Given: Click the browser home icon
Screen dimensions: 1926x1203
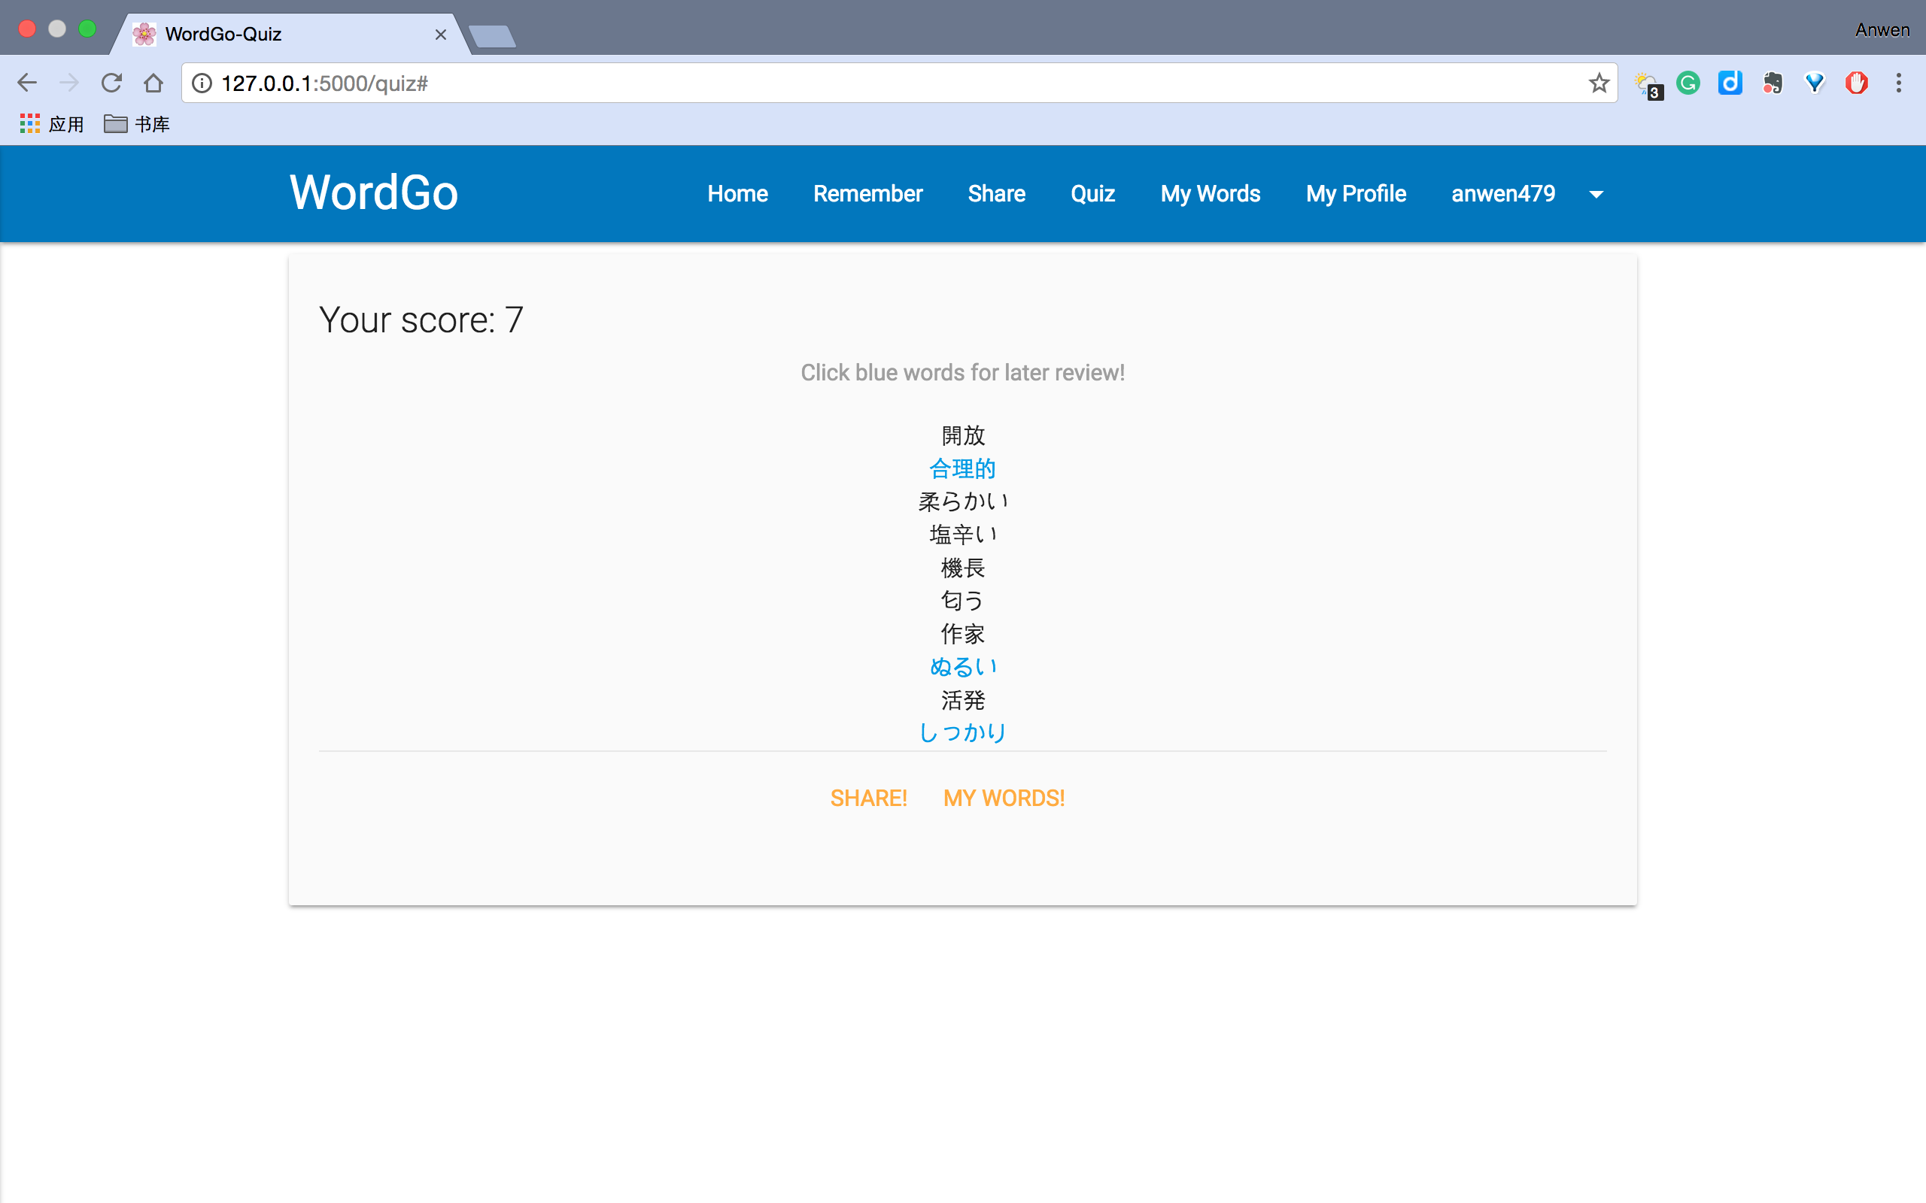Looking at the screenshot, I should 153,83.
